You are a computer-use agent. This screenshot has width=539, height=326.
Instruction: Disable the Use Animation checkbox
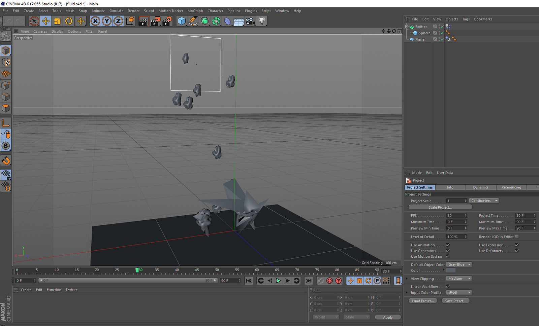pos(448,245)
